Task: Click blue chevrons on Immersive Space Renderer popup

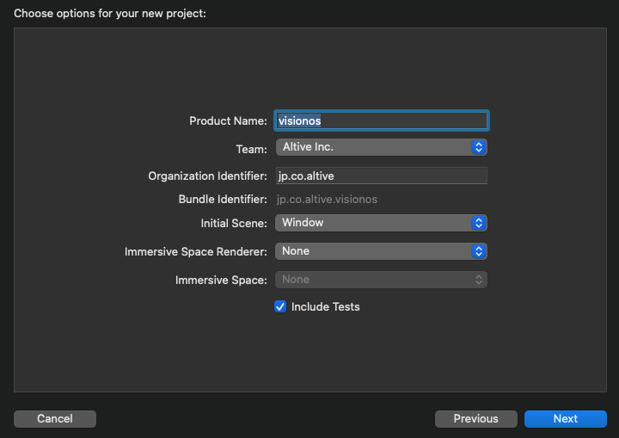Action: [479, 251]
